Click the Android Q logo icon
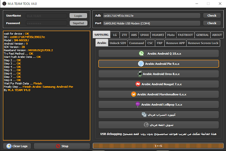Screen dimensions: 226x151 pyautogui.click(x=141, y=53)
